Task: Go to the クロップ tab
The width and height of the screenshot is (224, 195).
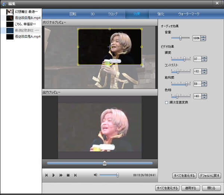Action: (112, 14)
